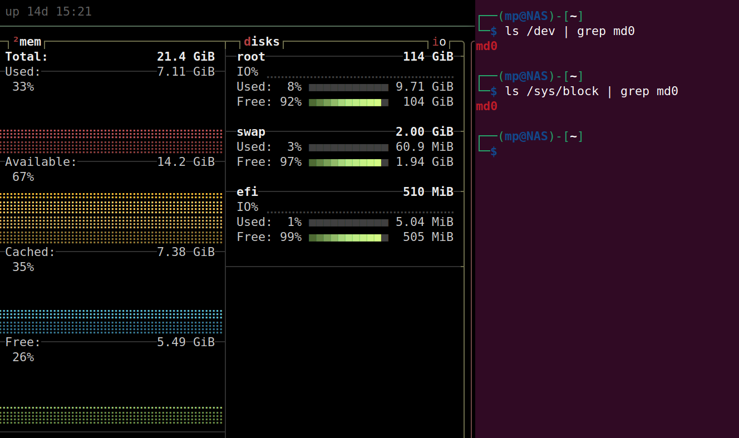Click the "²" preset indicator beside the mem title
Viewport: 739px width, 438px height.
click(14, 39)
